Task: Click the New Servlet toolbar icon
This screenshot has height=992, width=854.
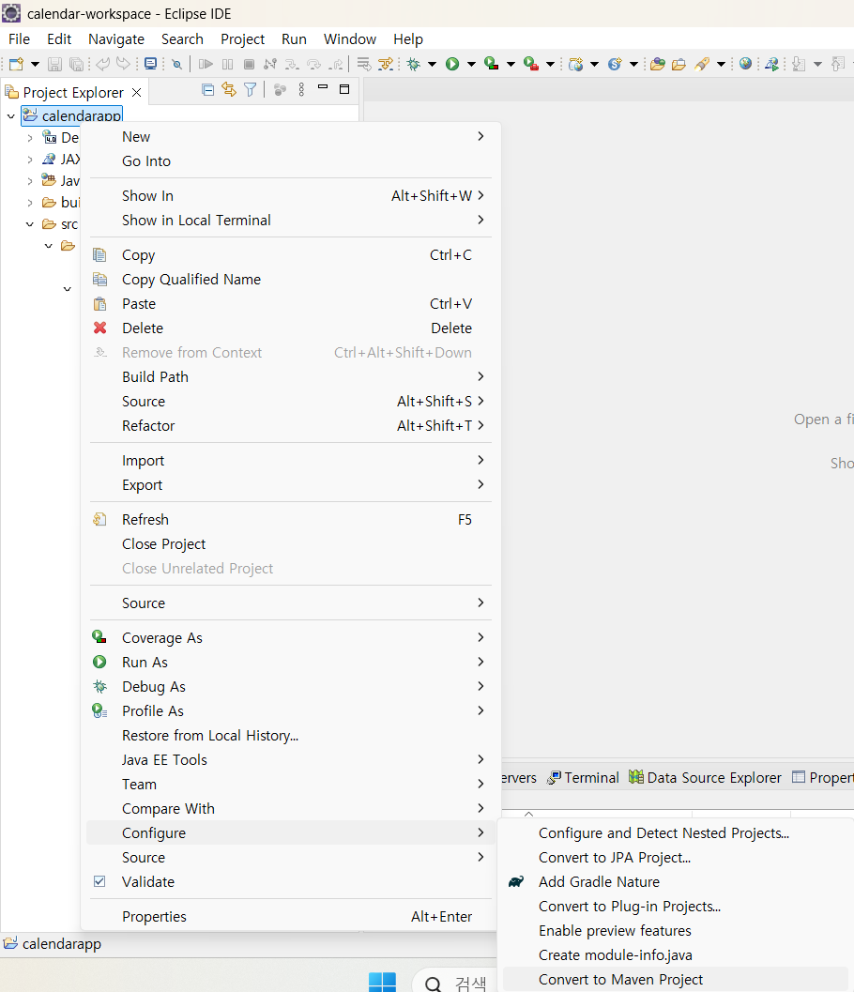Action: (x=615, y=64)
